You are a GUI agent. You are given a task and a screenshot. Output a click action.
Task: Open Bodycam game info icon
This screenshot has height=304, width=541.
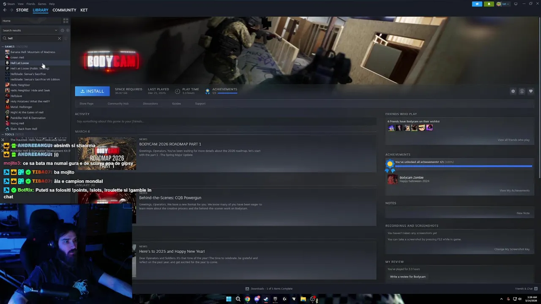522,91
